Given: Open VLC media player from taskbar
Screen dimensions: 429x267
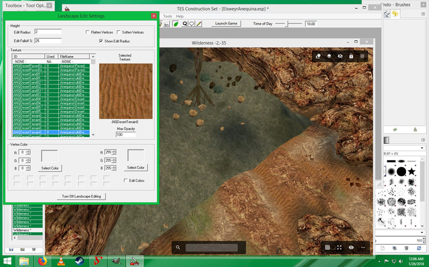Looking at the screenshot, I should click(61, 261).
